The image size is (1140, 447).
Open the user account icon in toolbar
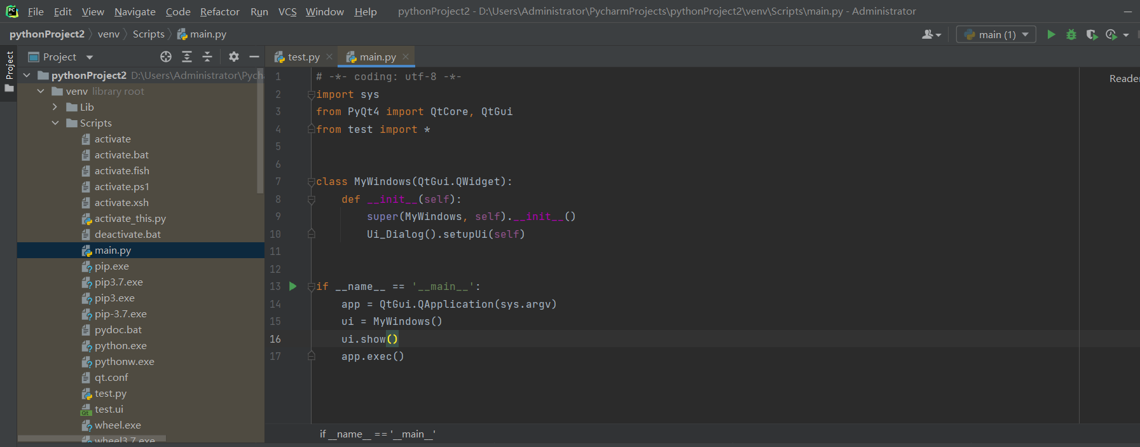(931, 34)
